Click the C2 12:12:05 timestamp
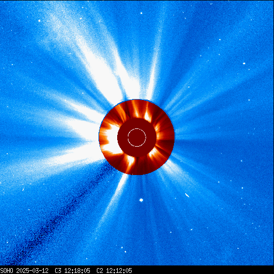This screenshot has height=274, width=274. pos(114,271)
